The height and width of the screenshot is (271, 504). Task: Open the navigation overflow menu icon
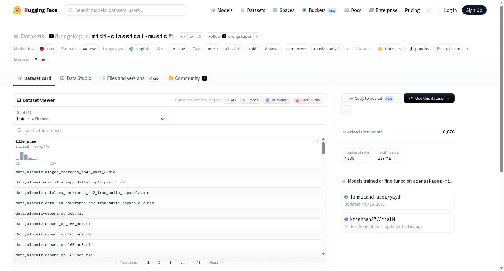(x=430, y=10)
